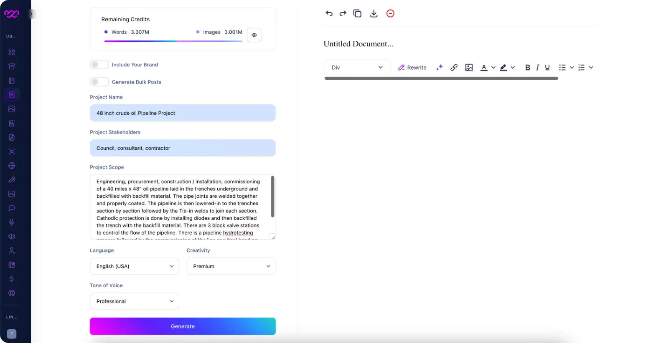656x343 pixels.
Task: Open the document with sparkle sidebar icon
Action: 12,123
